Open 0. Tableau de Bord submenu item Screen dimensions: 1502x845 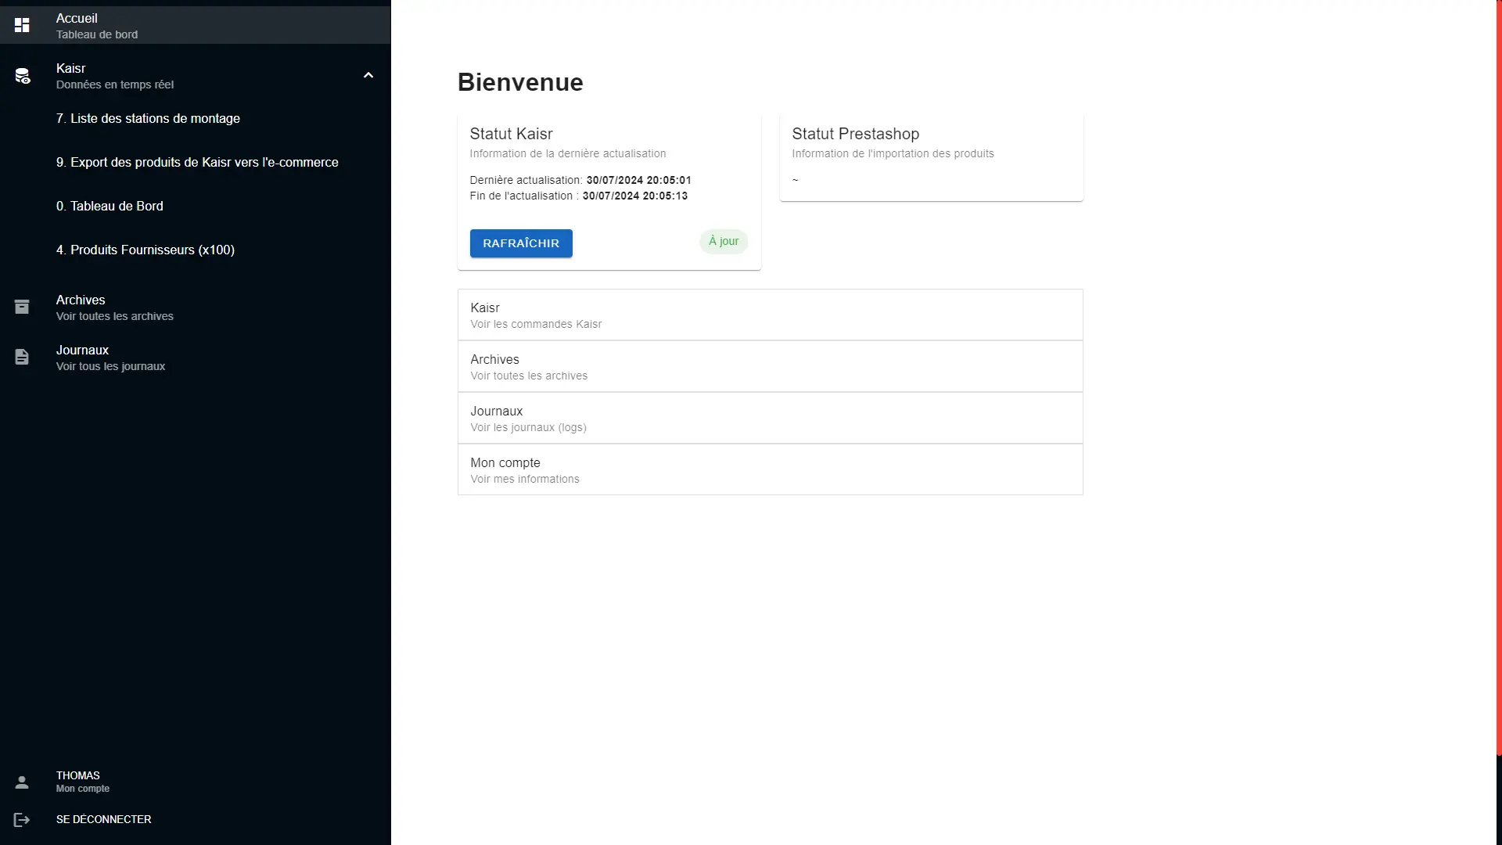click(x=196, y=206)
